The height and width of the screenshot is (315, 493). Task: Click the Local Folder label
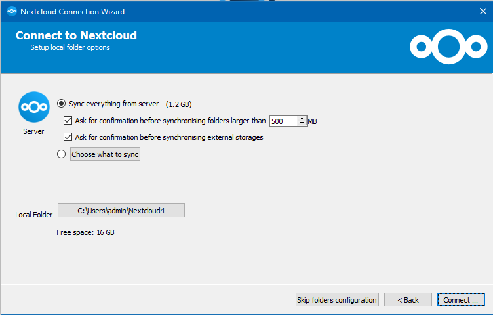click(33, 215)
